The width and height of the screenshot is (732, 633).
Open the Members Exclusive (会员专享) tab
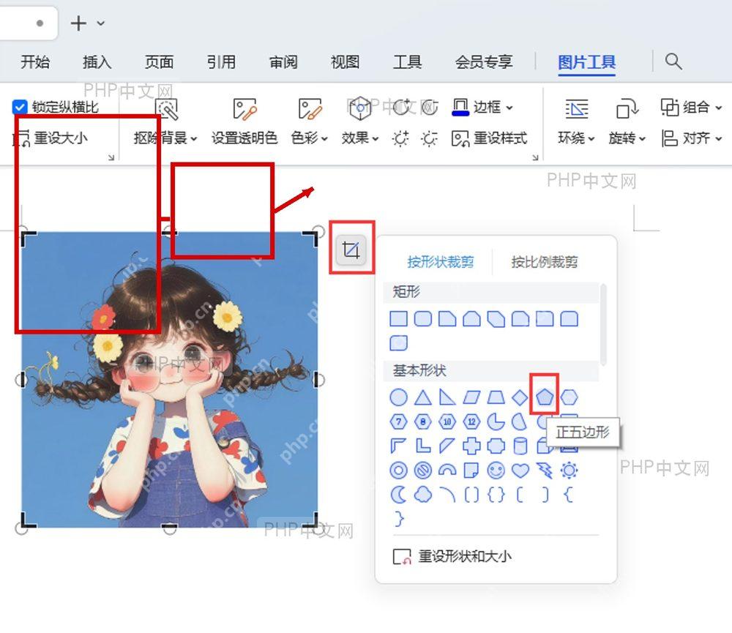[484, 61]
